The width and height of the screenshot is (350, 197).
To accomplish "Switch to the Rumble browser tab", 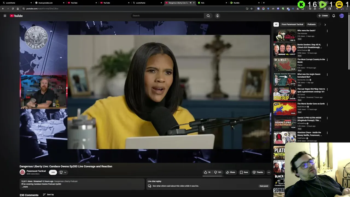I will click(x=245, y=3).
